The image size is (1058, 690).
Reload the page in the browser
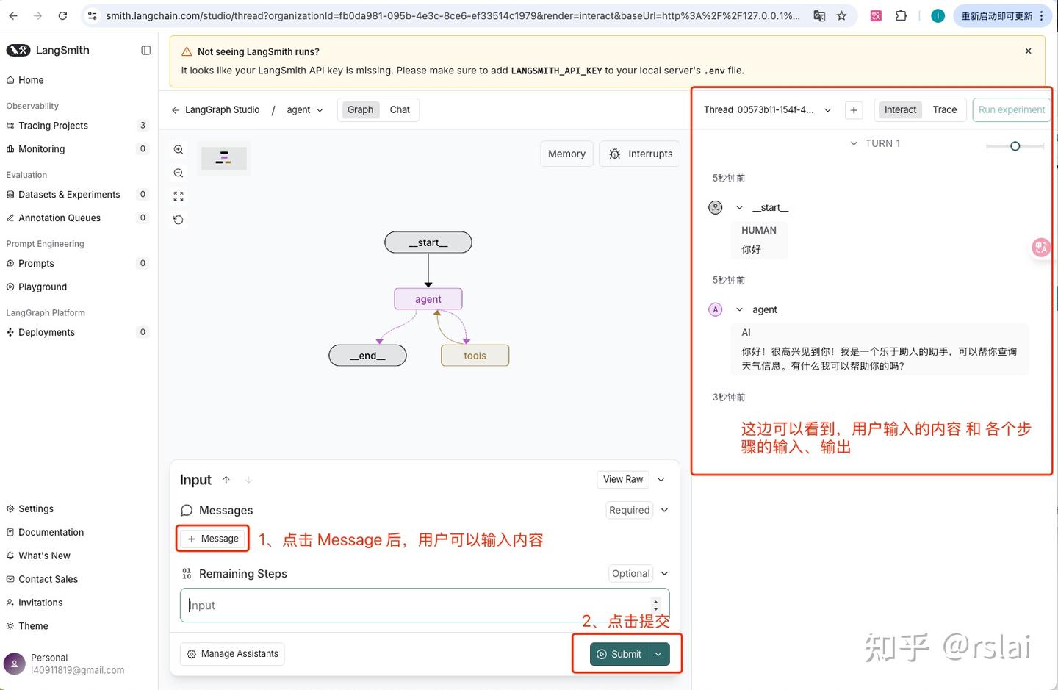[x=63, y=15]
